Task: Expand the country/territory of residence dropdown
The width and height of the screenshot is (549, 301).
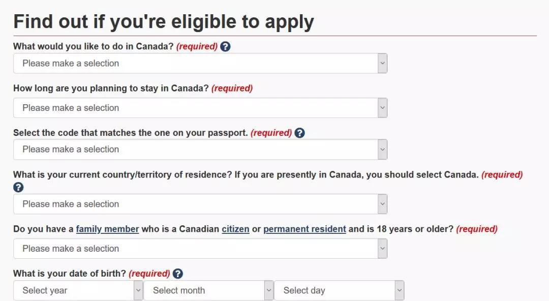Action: 200,204
